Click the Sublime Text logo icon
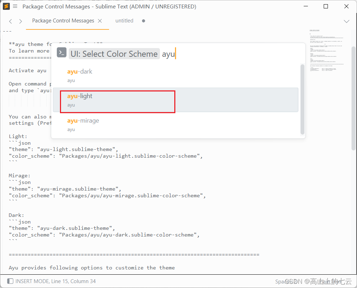 pyautogui.click(x=6, y=6)
